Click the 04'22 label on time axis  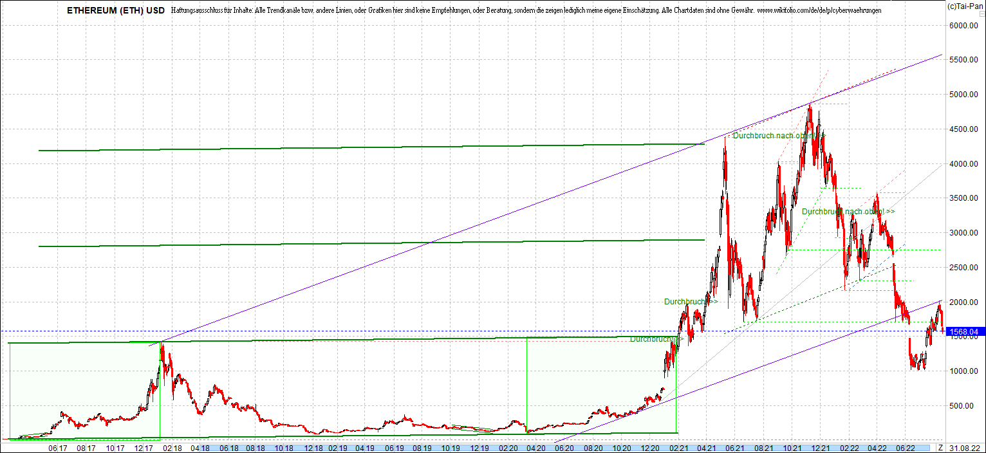pyautogui.click(x=877, y=448)
